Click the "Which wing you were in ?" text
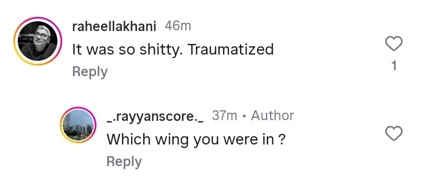This screenshot has width=425, height=179. click(196, 140)
